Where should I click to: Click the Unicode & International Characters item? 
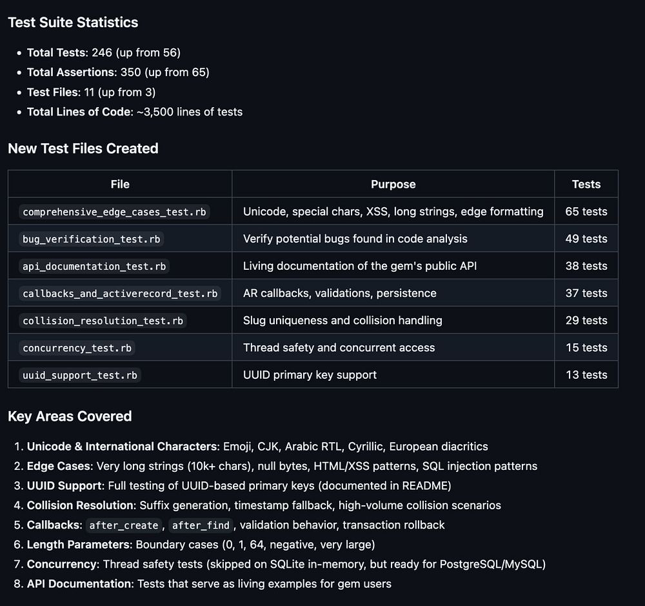point(122,447)
